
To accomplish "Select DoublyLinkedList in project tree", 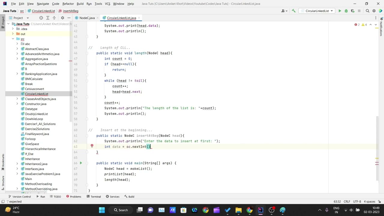I will pyautogui.click(x=36, y=114).
